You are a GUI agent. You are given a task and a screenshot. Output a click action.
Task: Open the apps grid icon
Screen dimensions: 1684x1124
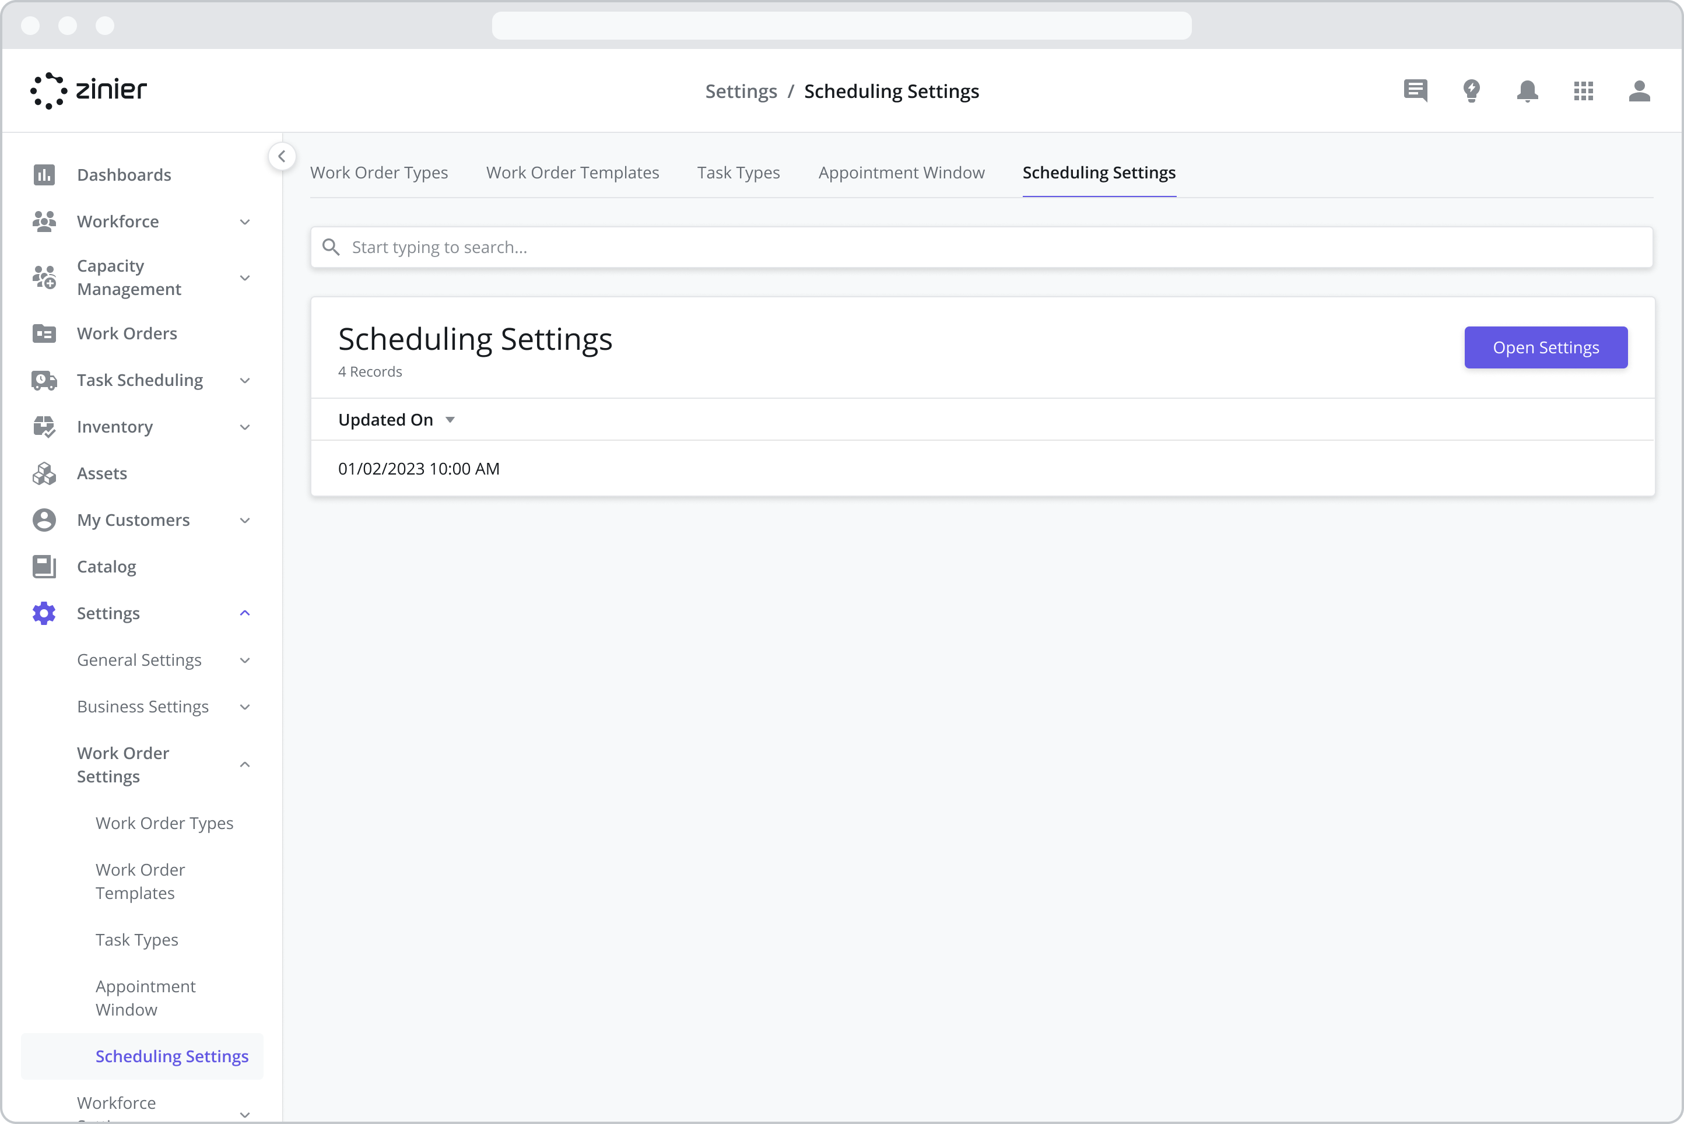(1583, 90)
